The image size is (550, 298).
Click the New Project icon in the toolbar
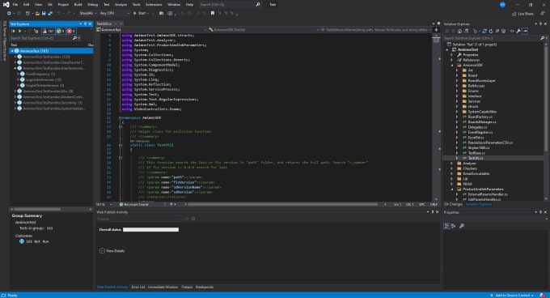(x=27, y=13)
